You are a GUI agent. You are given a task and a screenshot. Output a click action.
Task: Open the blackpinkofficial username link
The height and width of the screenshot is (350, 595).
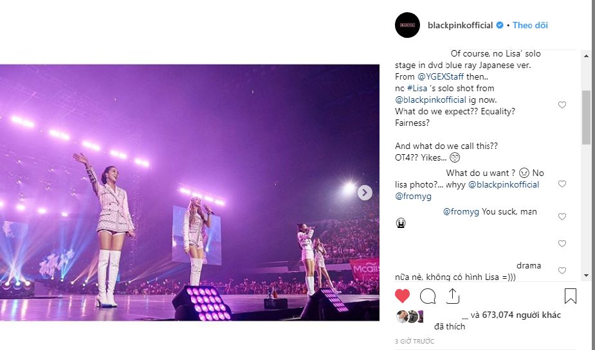click(460, 25)
